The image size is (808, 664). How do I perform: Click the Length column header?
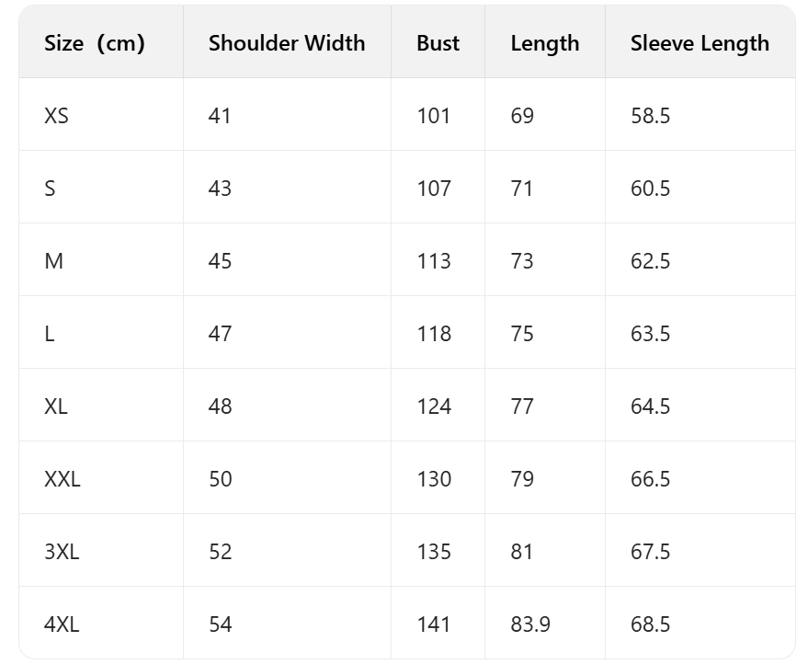pyautogui.click(x=545, y=43)
